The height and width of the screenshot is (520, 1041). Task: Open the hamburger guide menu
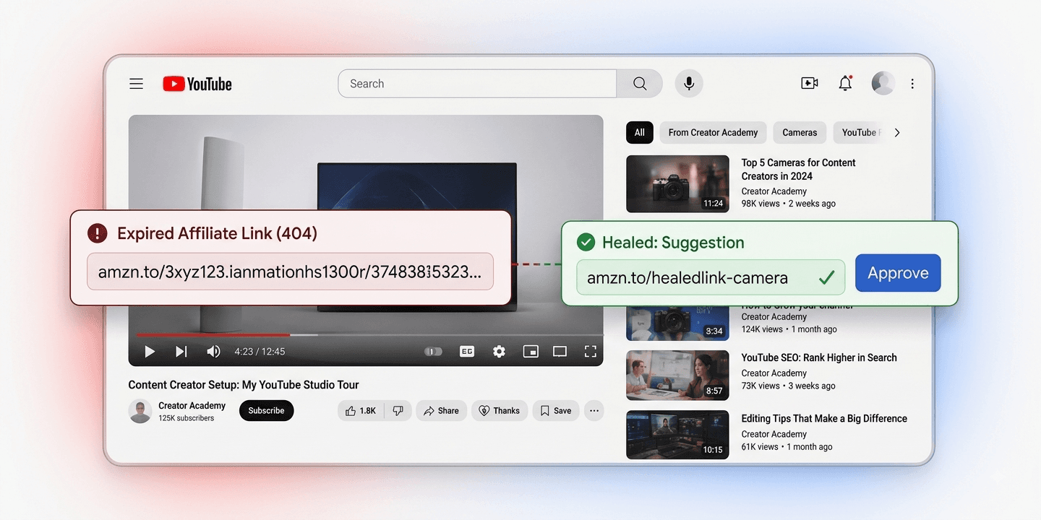click(136, 84)
